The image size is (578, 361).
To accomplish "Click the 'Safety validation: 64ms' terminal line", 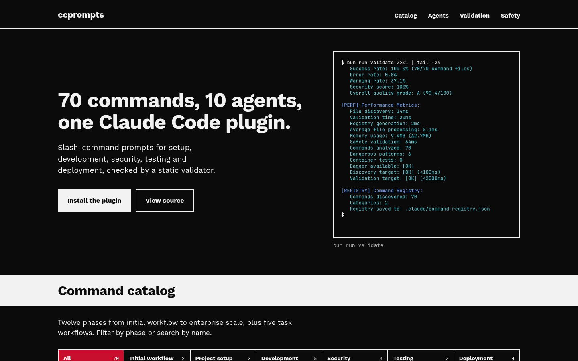I will (x=383, y=142).
